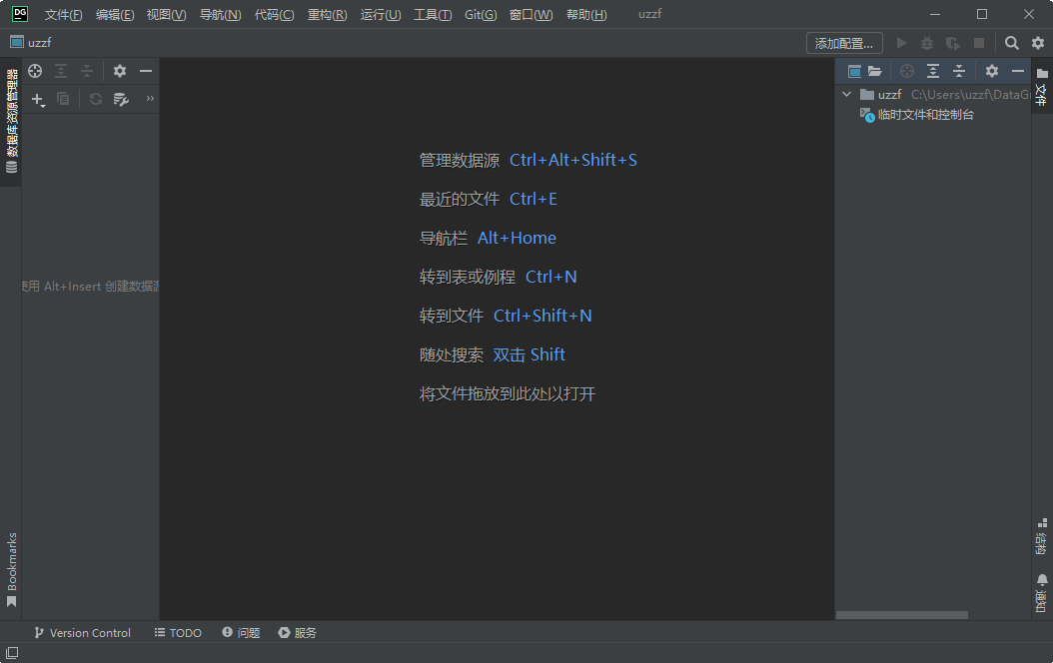The width and height of the screenshot is (1053, 663).
Task: Hide the database explorer panel
Action: click(146, 71)
